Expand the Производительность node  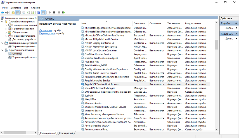click(6, 36)
